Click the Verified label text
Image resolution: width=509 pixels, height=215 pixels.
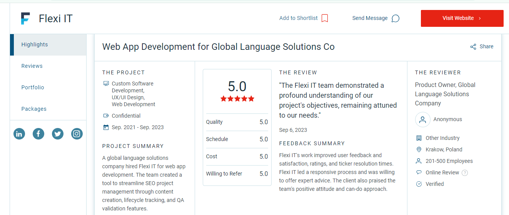click(435, 184)
